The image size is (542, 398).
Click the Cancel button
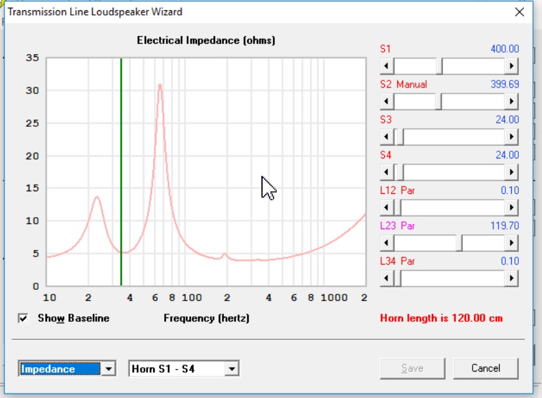pyautogui.click(x=485, y=368)
